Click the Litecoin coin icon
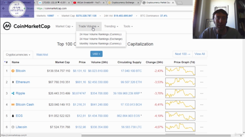 point(13,127)
